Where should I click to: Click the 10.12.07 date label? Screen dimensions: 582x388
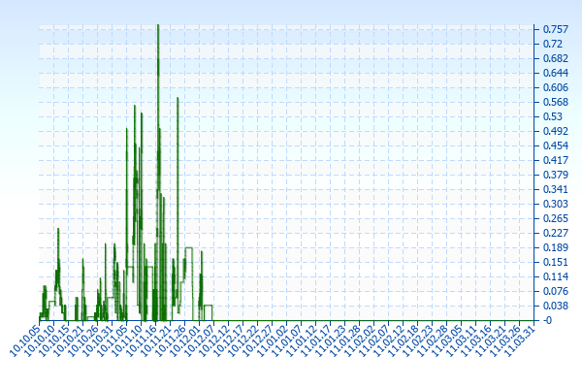[199, 340]
